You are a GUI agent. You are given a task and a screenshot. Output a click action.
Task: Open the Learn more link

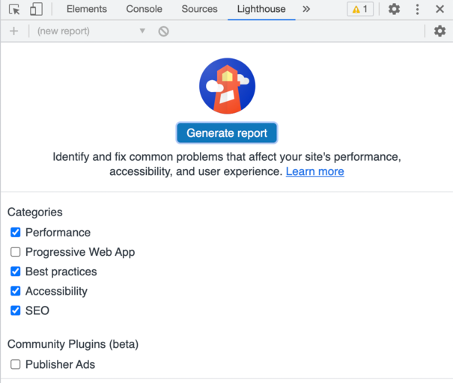point(314,171)
